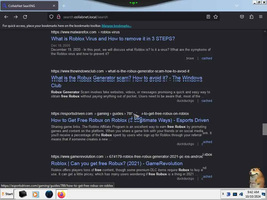Click the show desktop tray icon
This screenshot has height=200, width=267.
point(263,194)
